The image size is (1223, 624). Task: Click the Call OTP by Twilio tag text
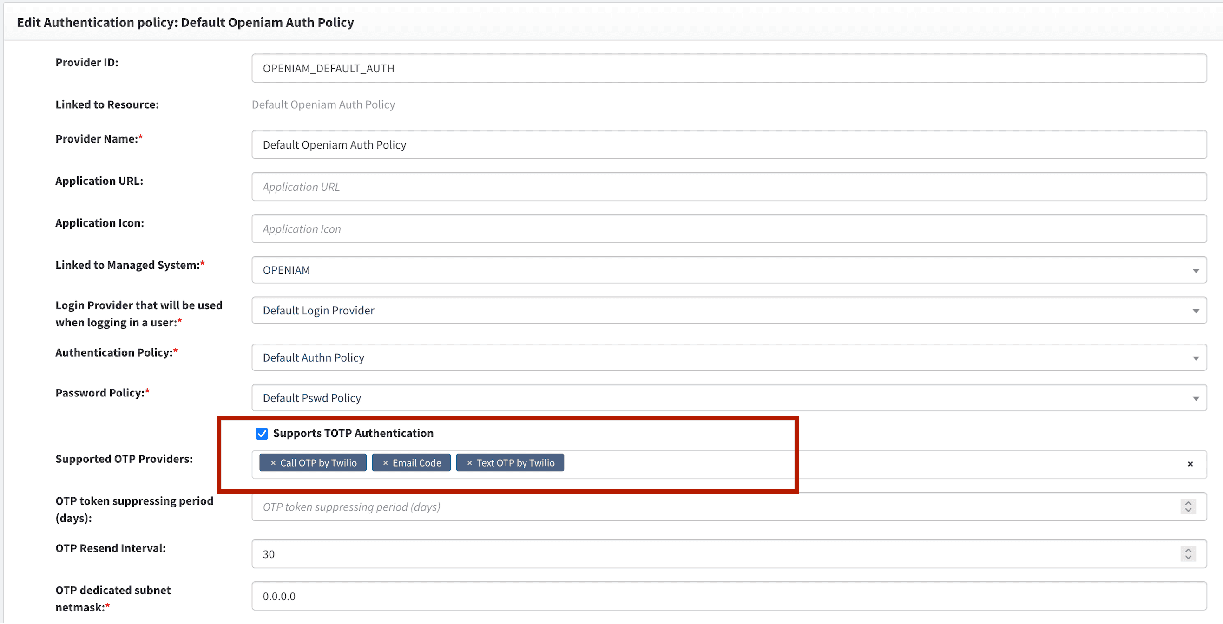pos(318,463)
